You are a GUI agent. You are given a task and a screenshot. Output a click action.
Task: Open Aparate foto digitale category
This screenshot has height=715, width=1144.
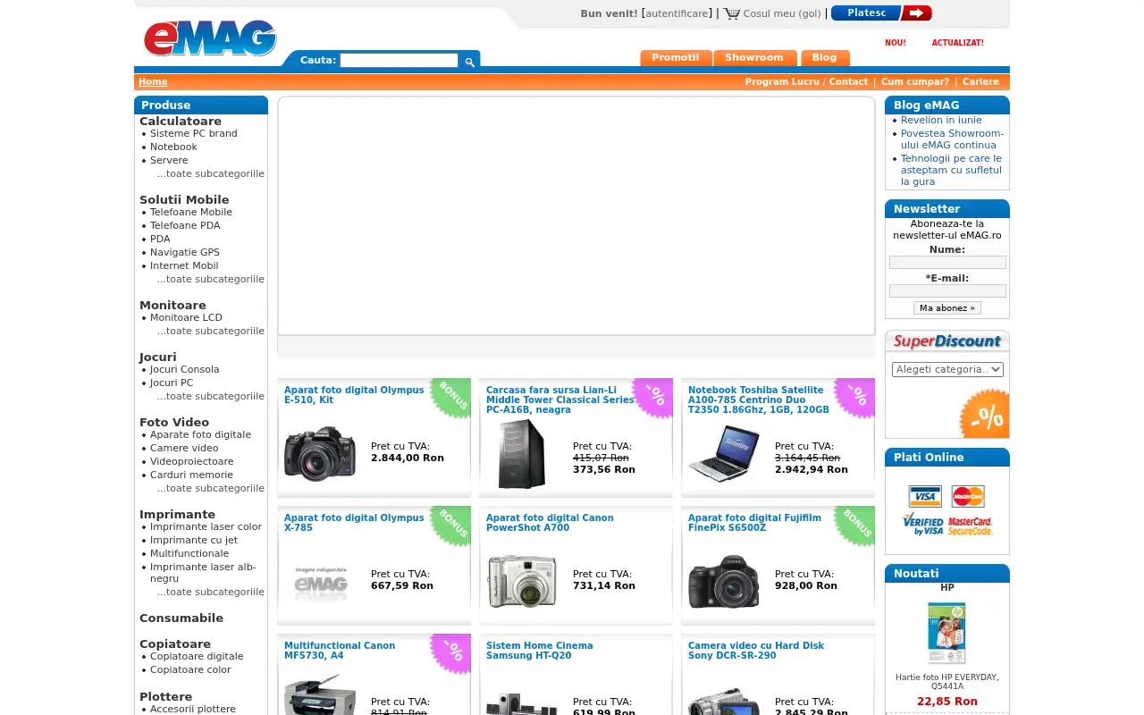(200, 434)
